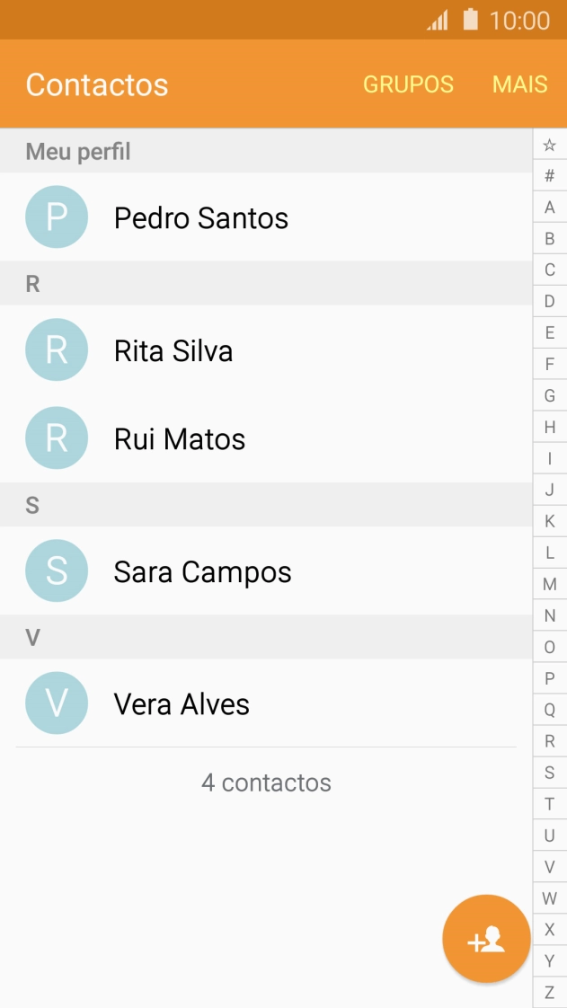This screenshot has width=567, height=1008.
Task: Open Pedro Santos contact avatar
Action: click(57, 217)
